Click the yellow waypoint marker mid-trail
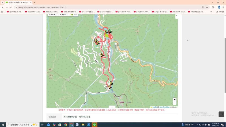The height and width of the screenshot is (127, 226). click(101, 55)
